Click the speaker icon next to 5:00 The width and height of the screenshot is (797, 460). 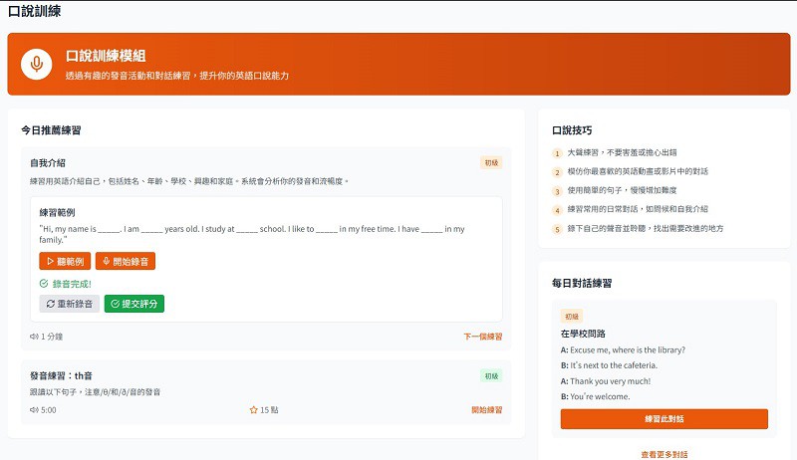click(34, 409)
